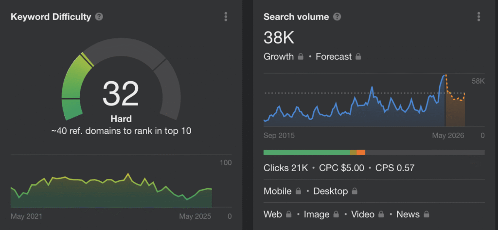Click the gray remainder of the clicks bar
This screenshot has height=230, width=498.
[x=425, y=153]
